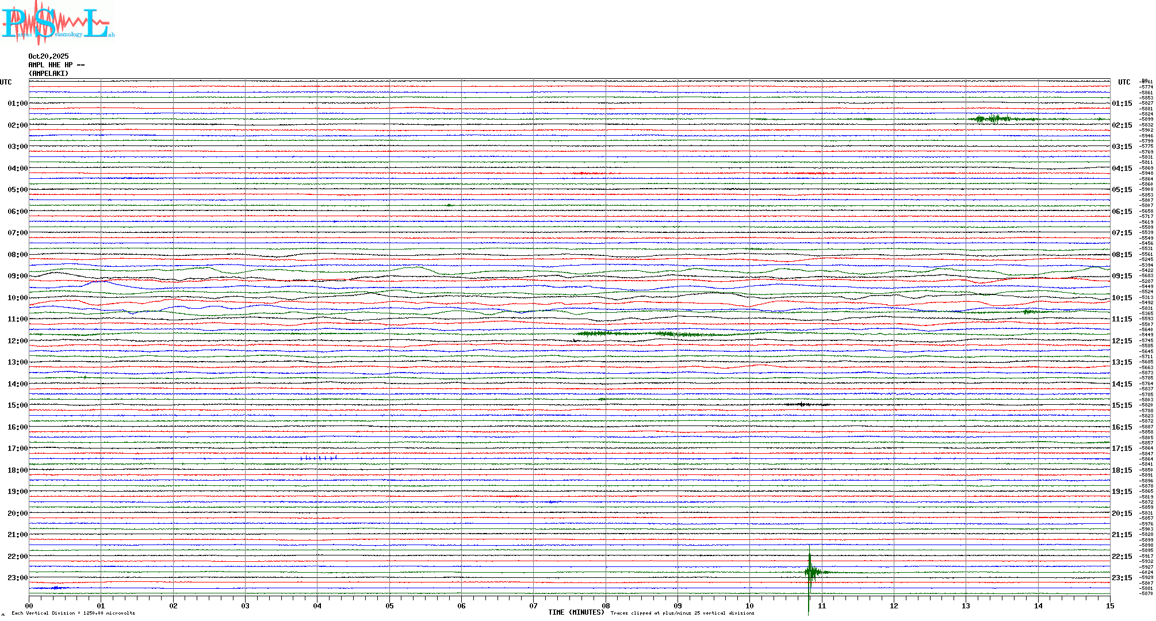Click the 'Each Vertical Division' scale note
Screen dimensions: 1156x621
73,613
